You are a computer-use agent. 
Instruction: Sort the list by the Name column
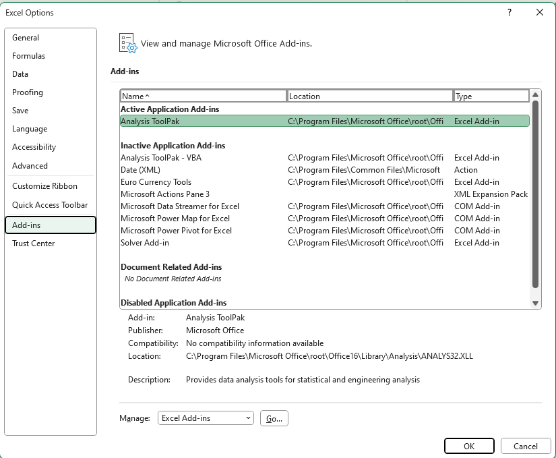tap(202, 95)
